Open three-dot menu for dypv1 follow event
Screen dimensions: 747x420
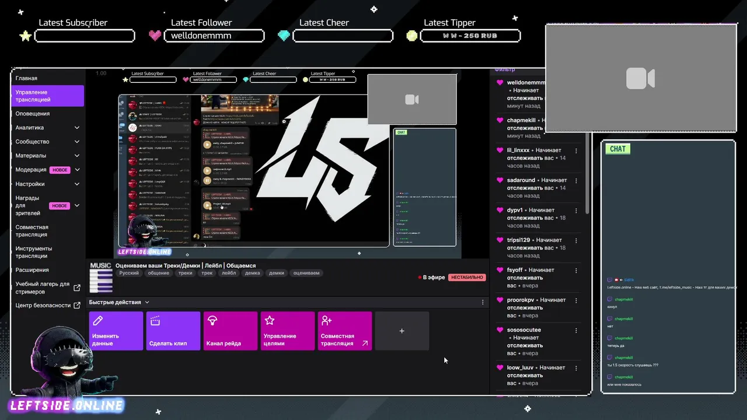click(x=576, y=210)
